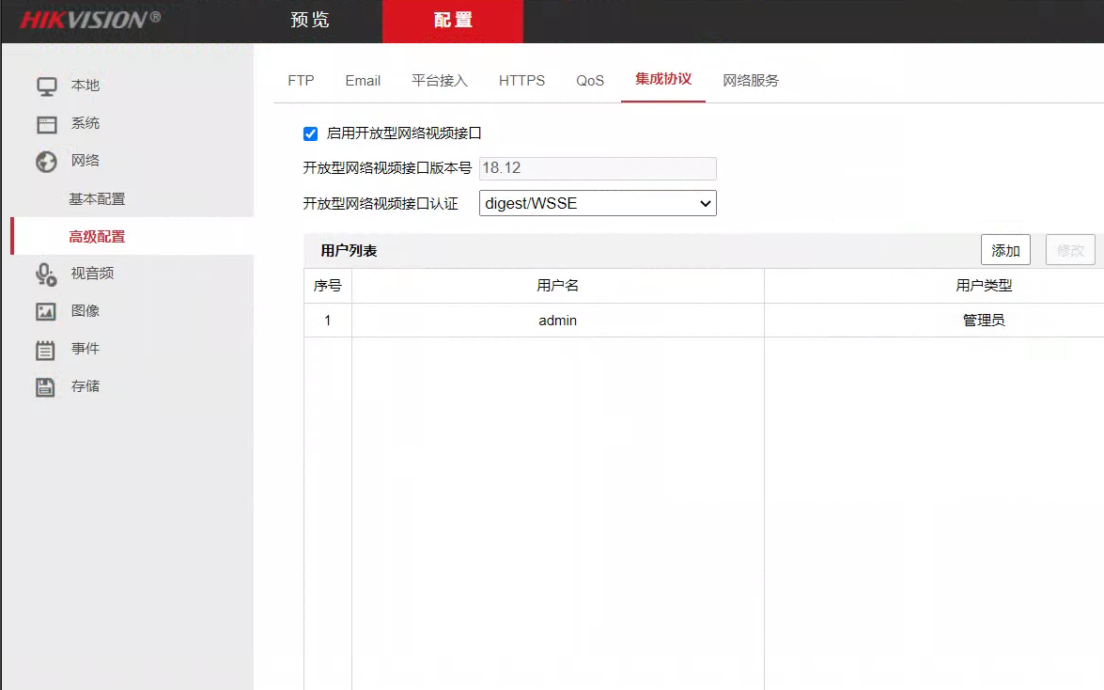Go to the 网络服务 tab
Viewport: 1104px width, 690px height.
tap(751, 81)
